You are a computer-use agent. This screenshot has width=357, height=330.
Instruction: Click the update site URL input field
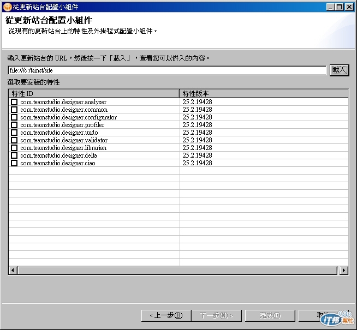click(x=167, y=70)
